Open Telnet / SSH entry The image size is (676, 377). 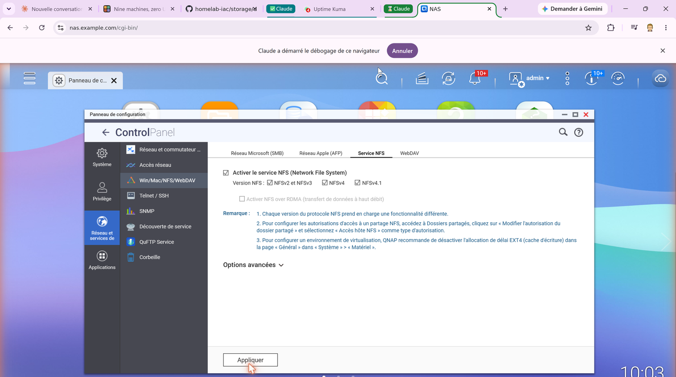tap(164, 196)
